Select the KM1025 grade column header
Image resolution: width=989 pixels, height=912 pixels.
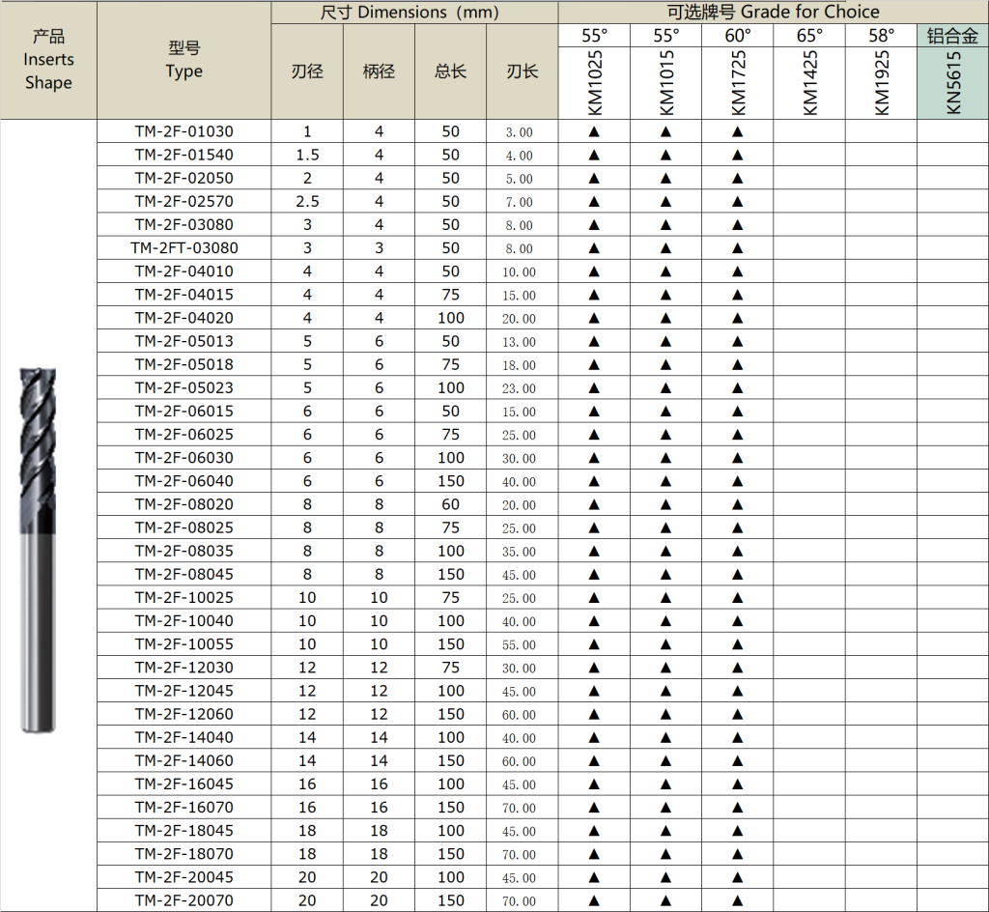(595, 83)
